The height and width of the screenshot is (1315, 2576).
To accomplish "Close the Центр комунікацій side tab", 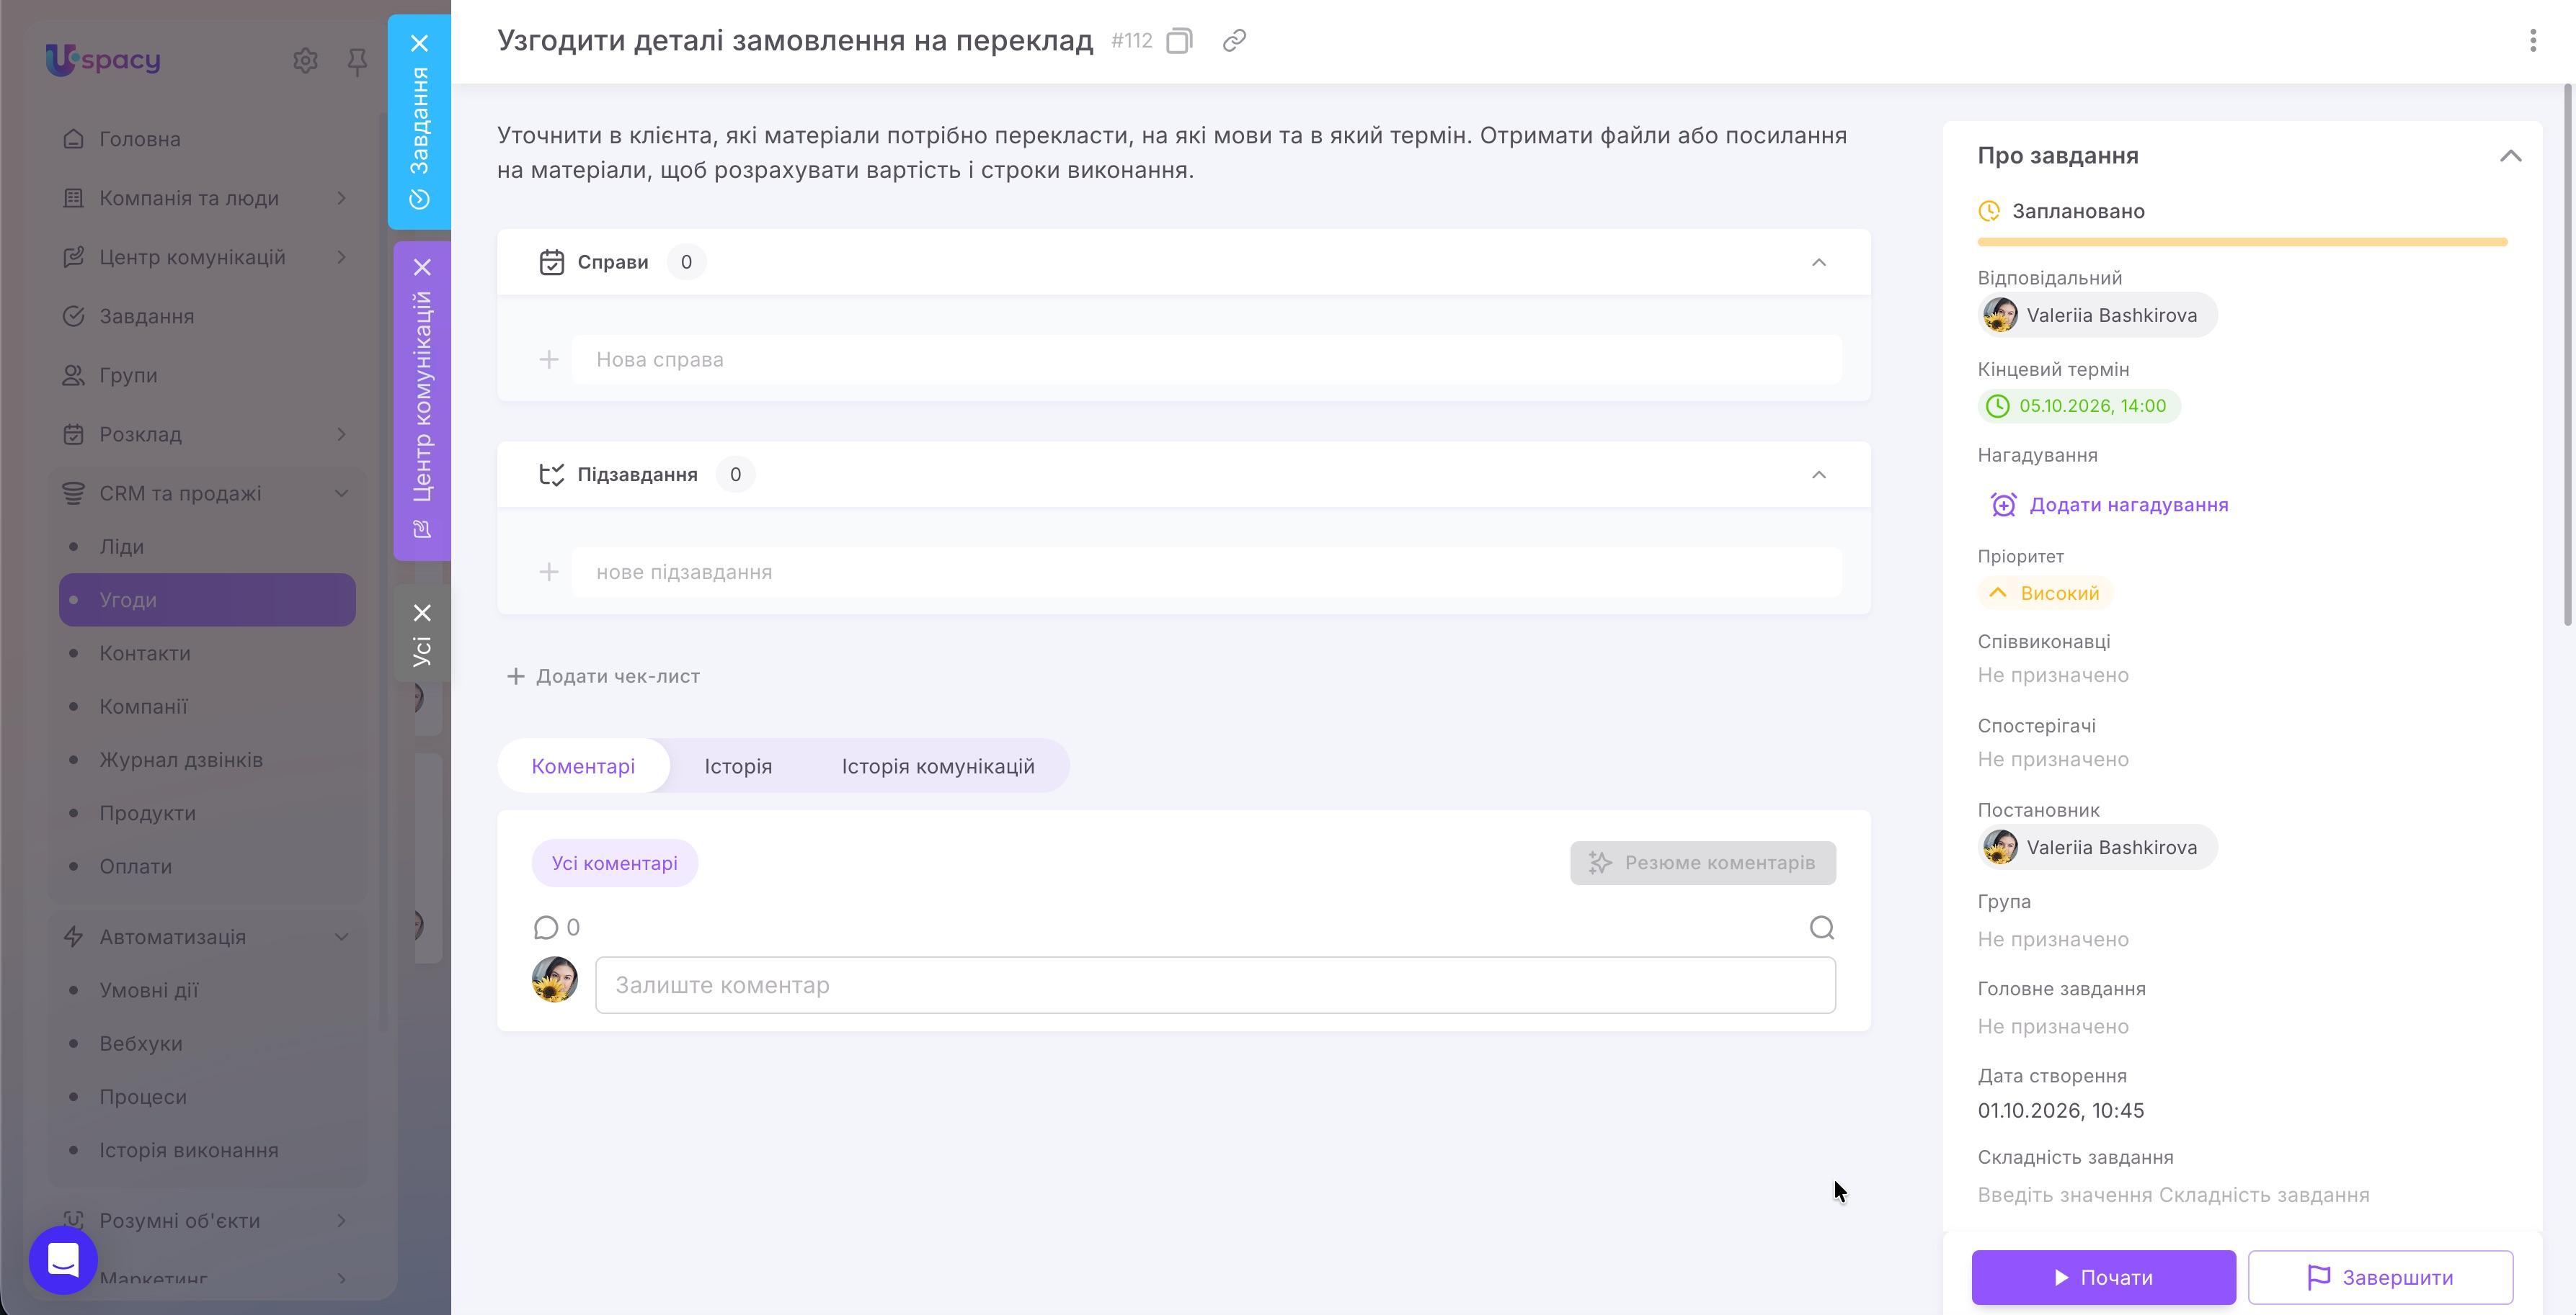I will pos(422,266).
